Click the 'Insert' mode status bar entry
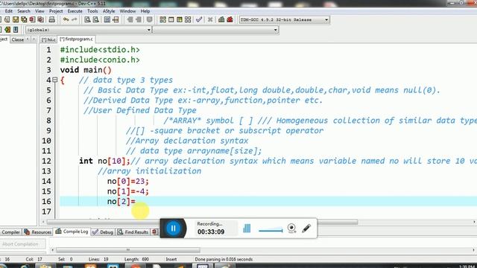 [171, 259]
